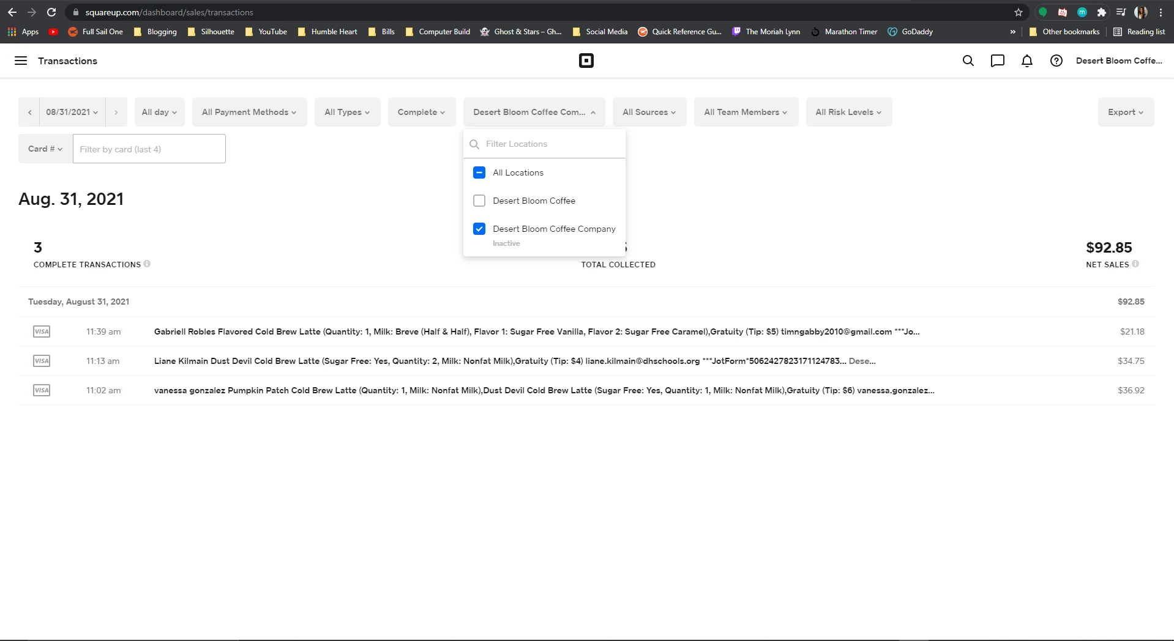Viewport: 1174px width, 641px height.
Task: Click the Export button
Action: tap(1125, 111)
